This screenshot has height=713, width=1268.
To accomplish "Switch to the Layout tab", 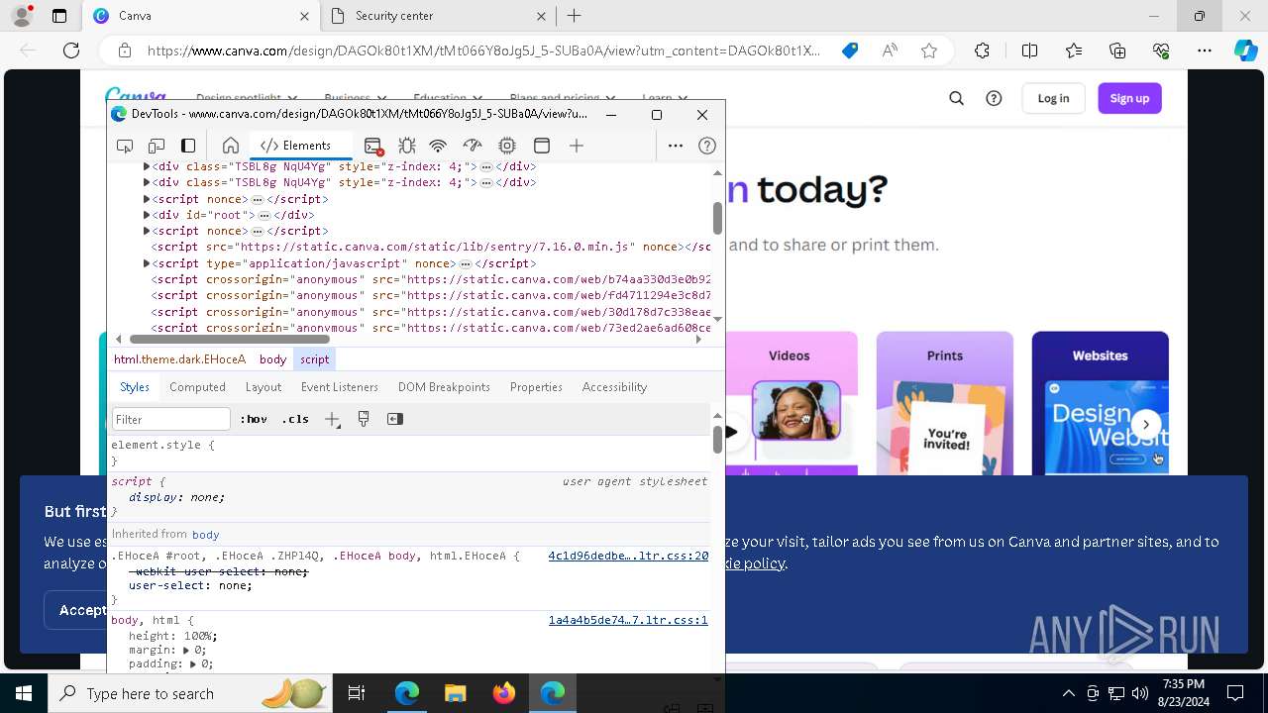I will pos(264,387).
